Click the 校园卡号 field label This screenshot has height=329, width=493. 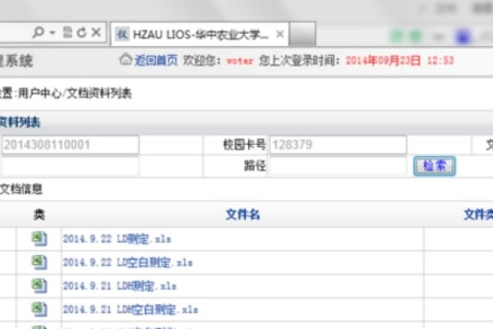point(244,145)
